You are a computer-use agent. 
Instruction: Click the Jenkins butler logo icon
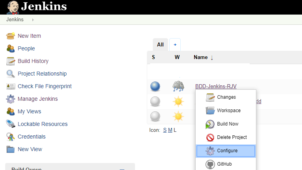point(13,7)
